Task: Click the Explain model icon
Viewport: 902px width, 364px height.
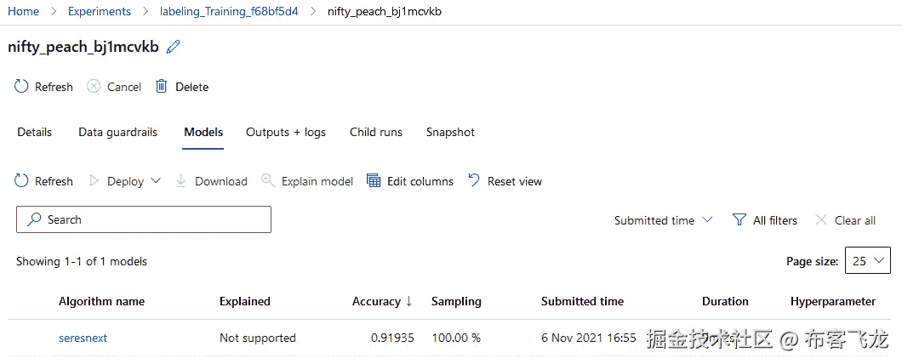Action: [x=268, y=181]
